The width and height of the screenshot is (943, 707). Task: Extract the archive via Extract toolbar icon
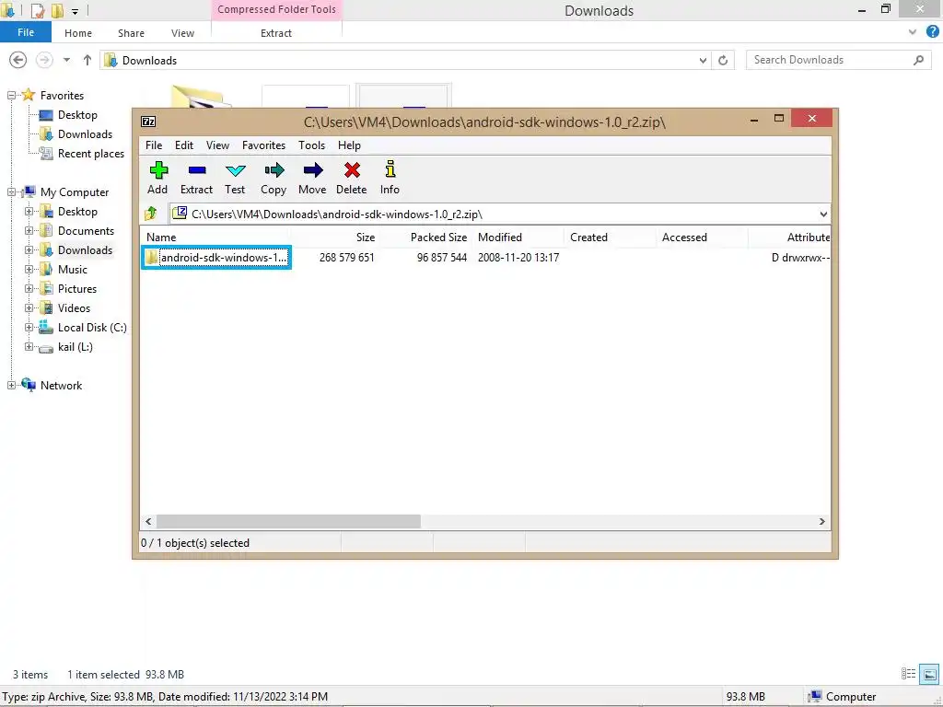[x=197, y=178]
